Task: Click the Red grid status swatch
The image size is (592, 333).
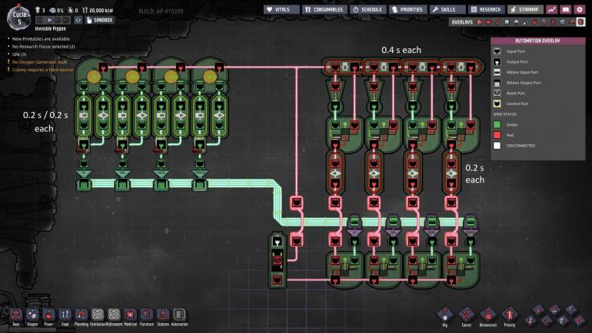Action: coord(497,135)
